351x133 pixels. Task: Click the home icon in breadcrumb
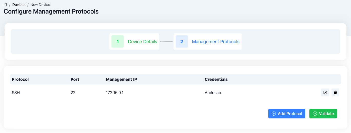click(x=5, y=5)
